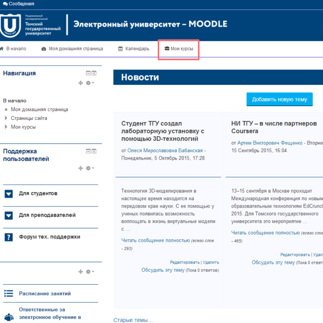Click Добавить новую тему button
Image resolution: width=323 pixels, height=323 pixels.
[279, 99]
